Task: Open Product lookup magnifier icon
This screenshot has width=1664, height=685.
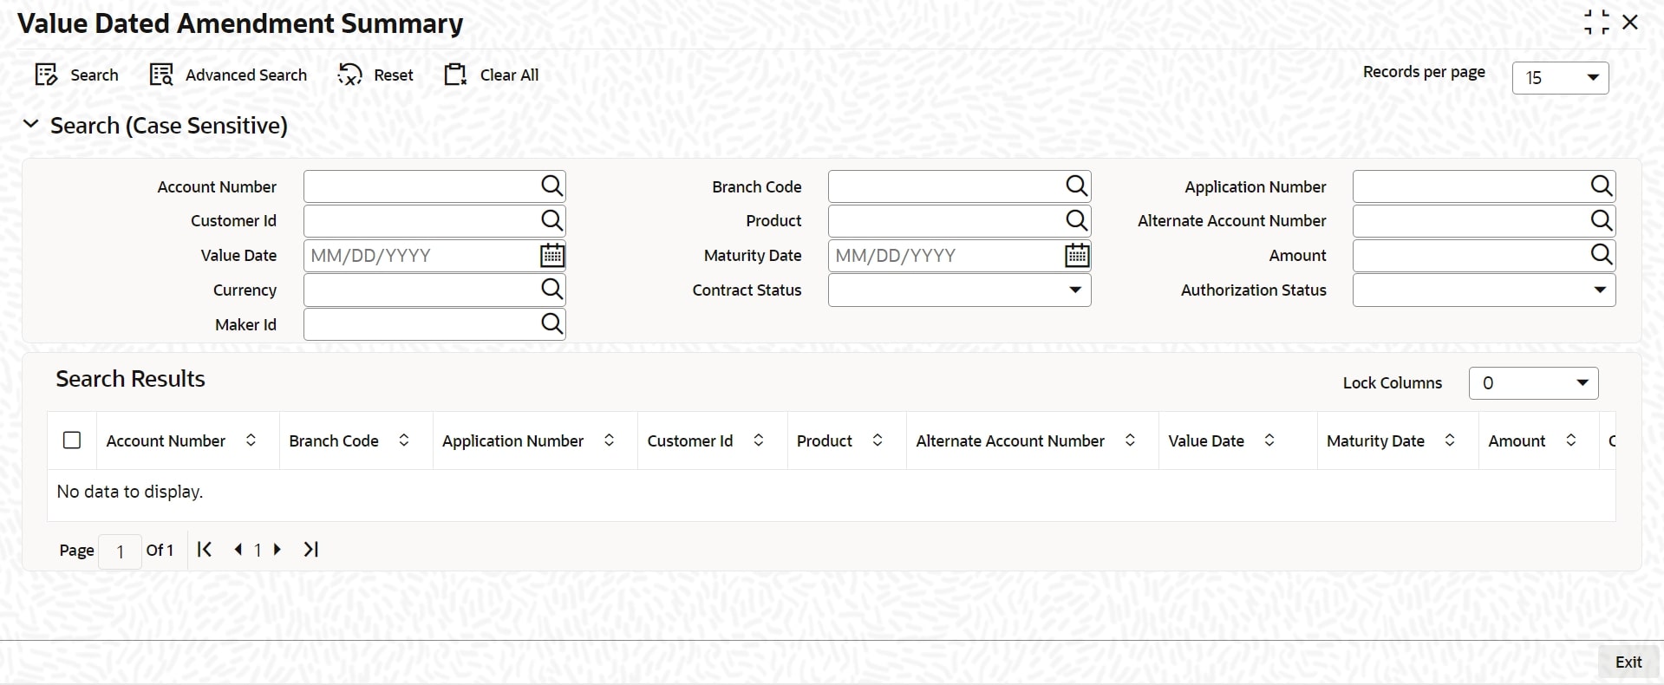Action: pyautogui.click(x=1076, y=220)
